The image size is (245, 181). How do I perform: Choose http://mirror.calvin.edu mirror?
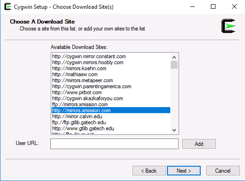[111, 116]
